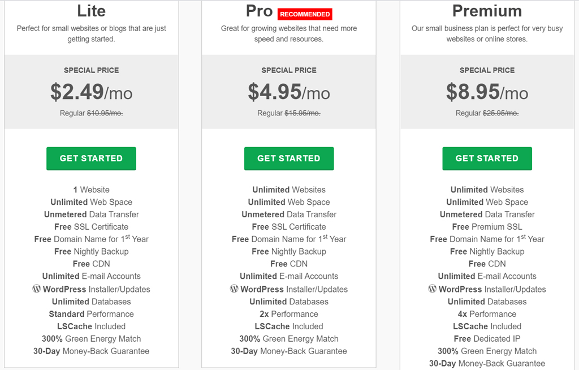Image resolution: width=579 pixels, height=370 pixels.
Task: Click Free Premium SSL feature text
Action: [x=487, y=227]
